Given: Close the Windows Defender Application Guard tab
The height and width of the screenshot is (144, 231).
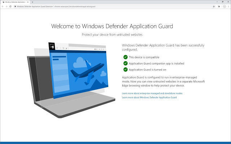Looking at the screenshot, I should pyautogui.click(x=28, y=2).
